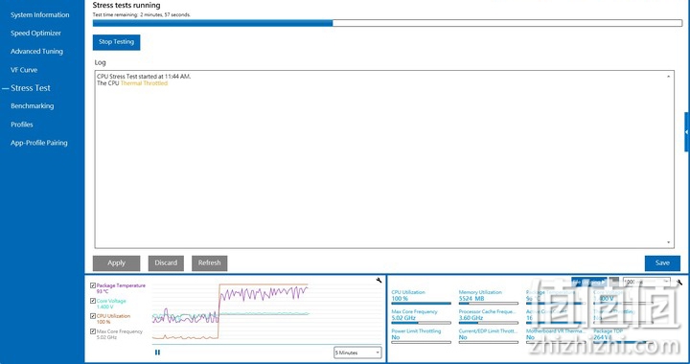Open Benchmarking section

pyautogui.click(x=33, y=106)
